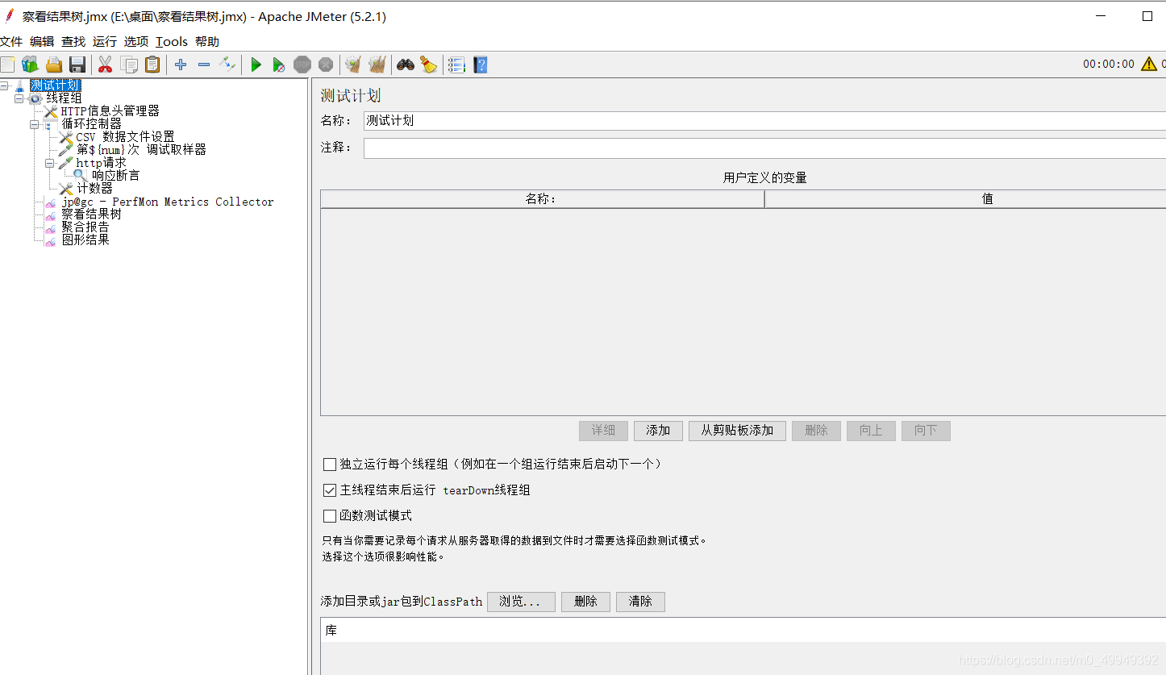Open the 运行 menu
The height and width of the screenshot is (675, 1166).
(105, 42)
